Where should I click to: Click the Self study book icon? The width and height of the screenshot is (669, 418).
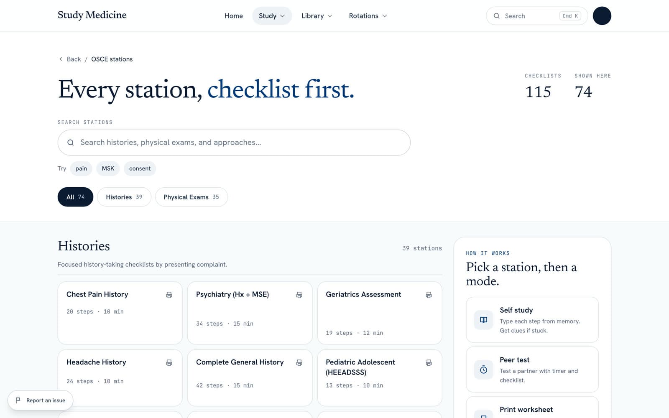point(483,320)
